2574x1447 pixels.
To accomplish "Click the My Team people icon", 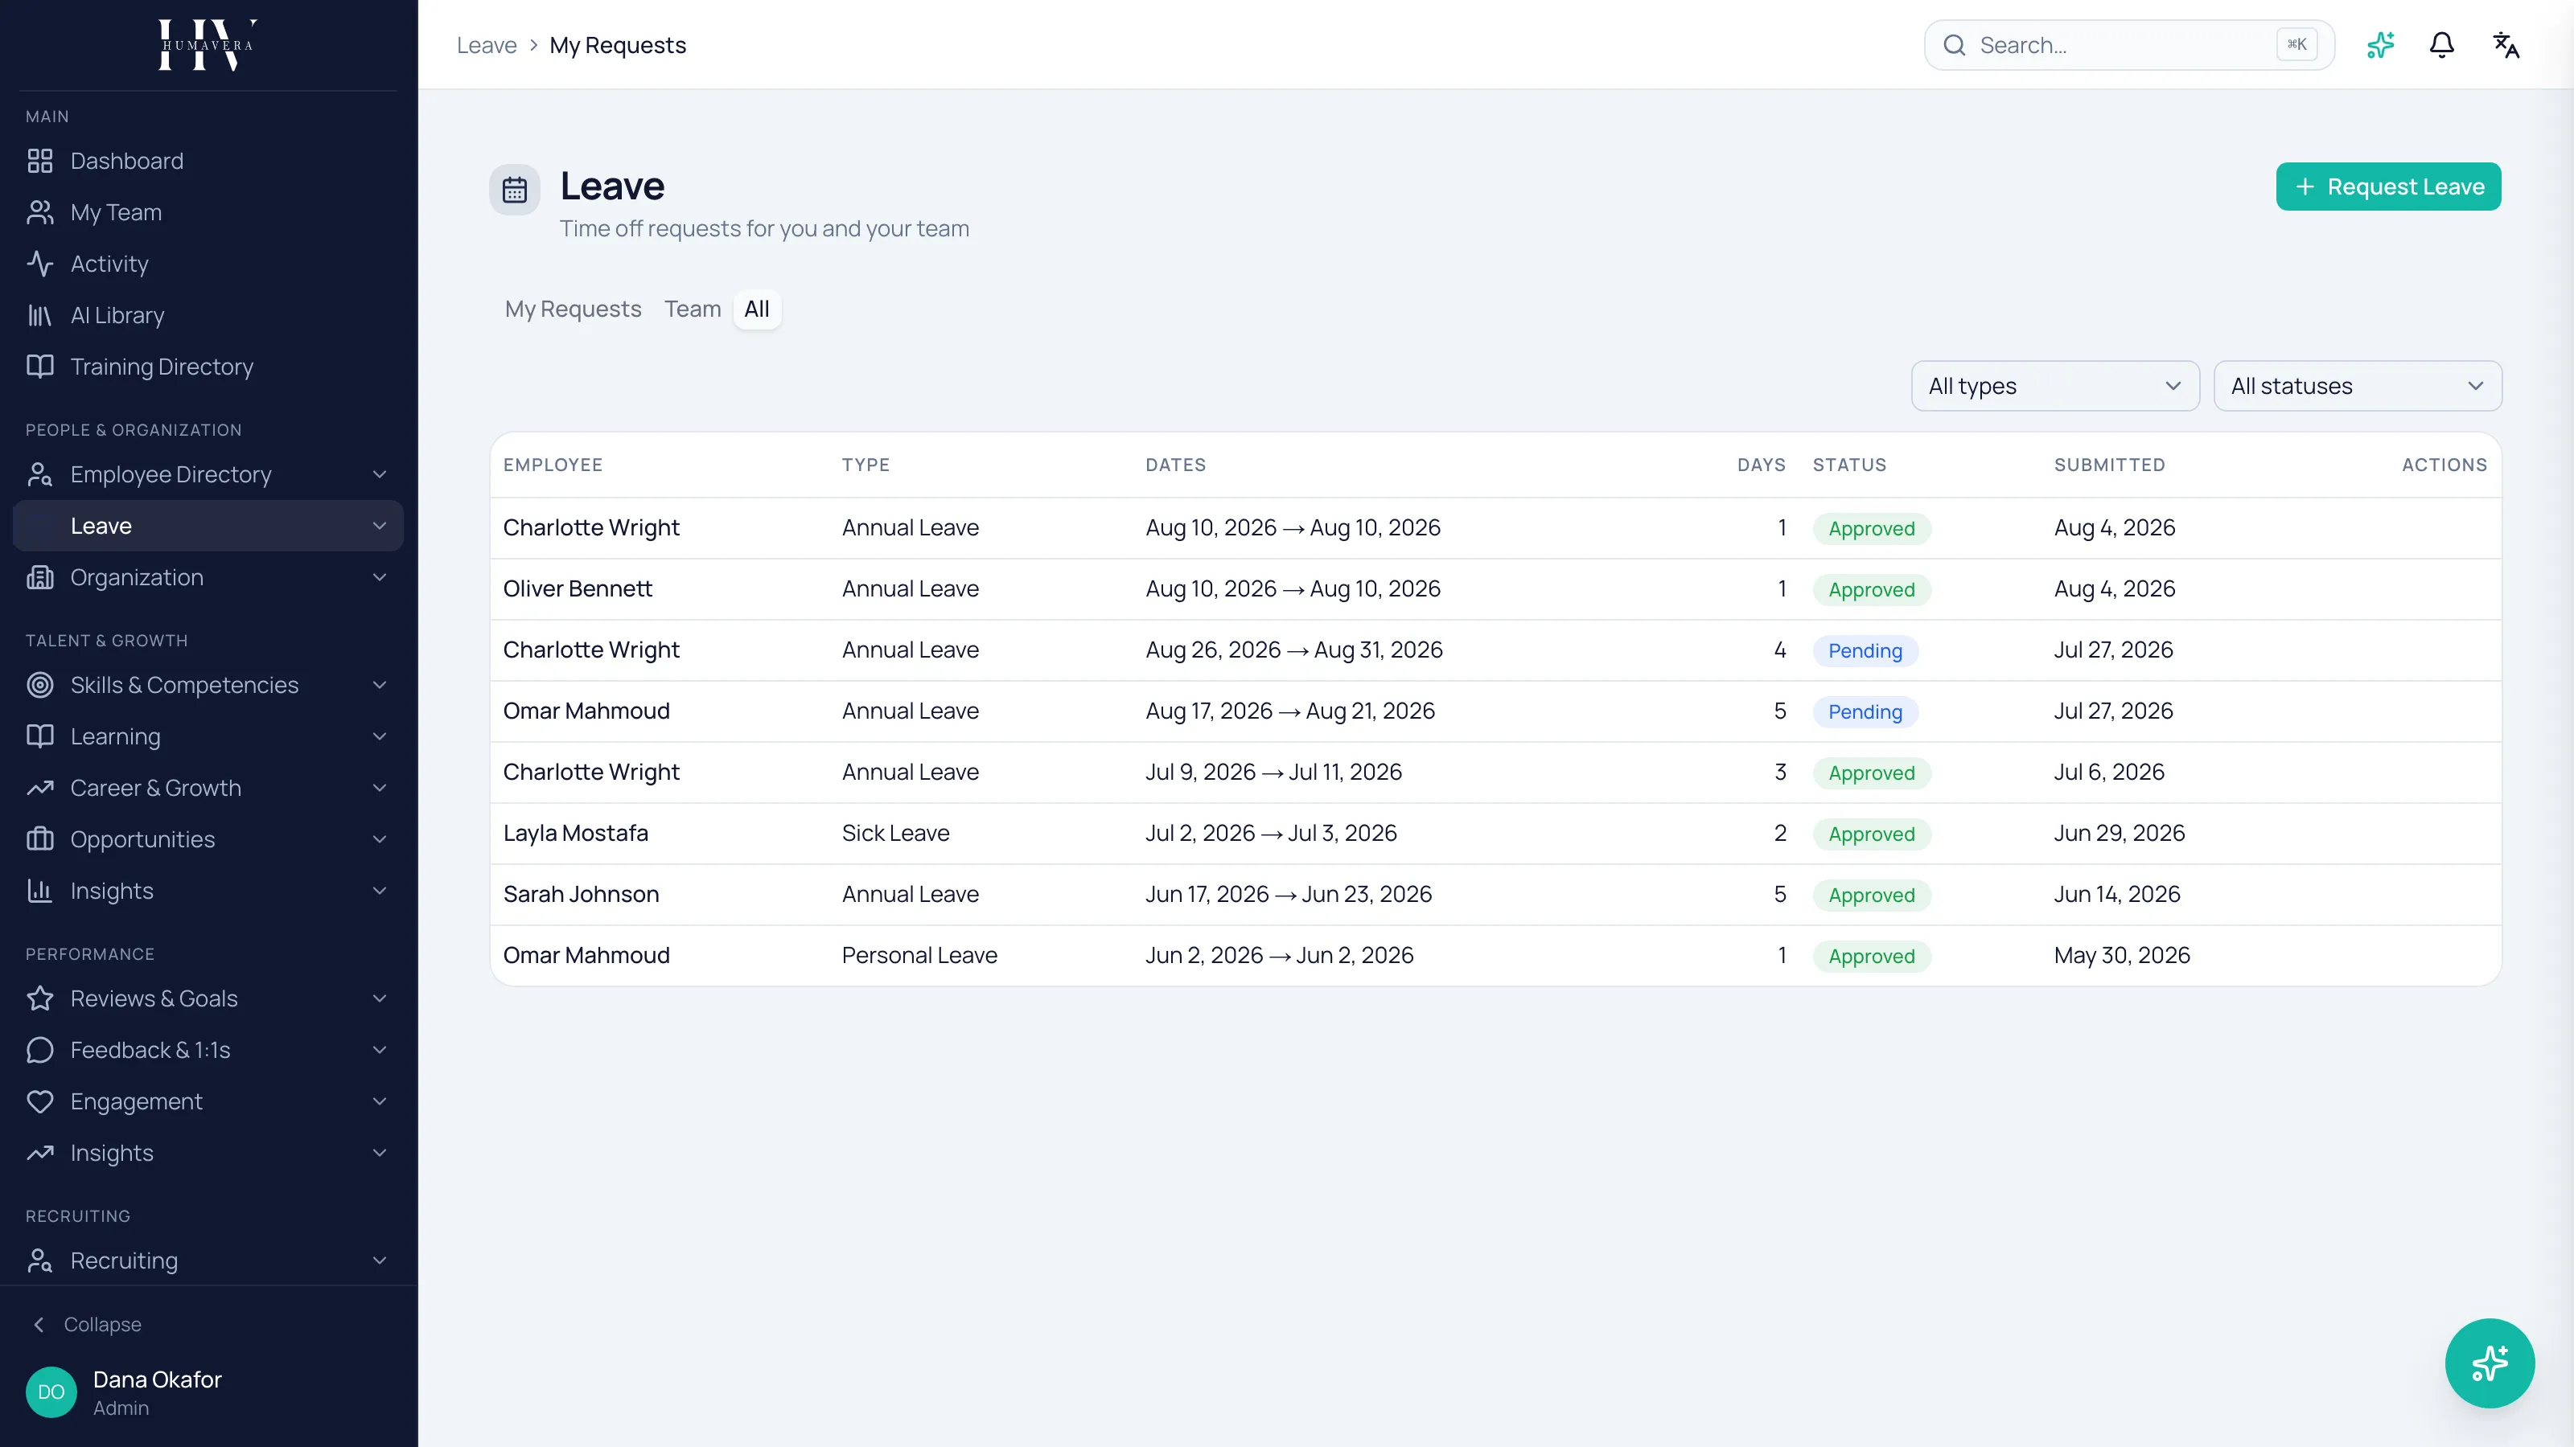I will (x=40, y=211).
